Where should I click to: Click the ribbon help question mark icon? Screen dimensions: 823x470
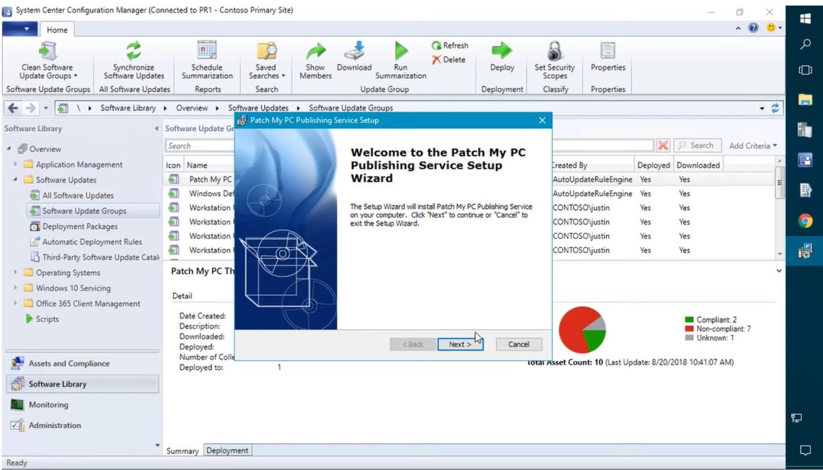[x=754, y=28]
